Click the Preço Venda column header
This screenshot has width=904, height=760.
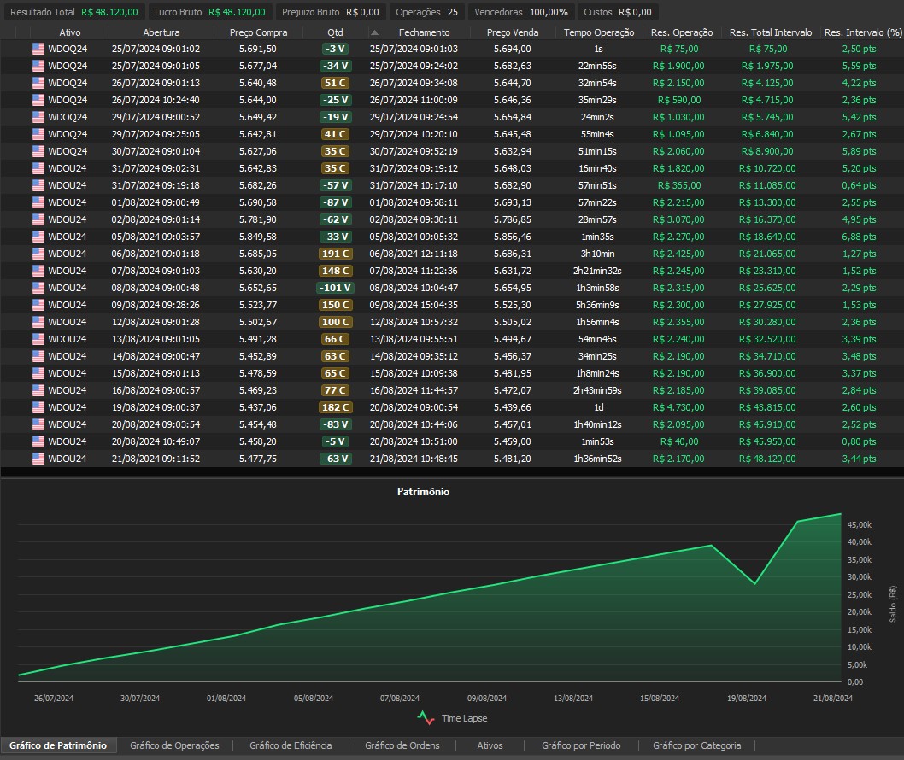(x=512, y=32)
